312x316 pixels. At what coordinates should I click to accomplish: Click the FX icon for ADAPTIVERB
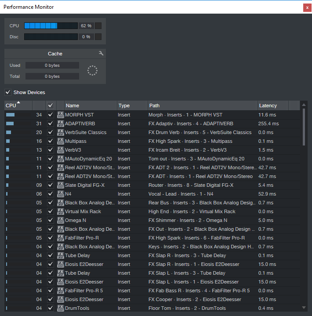coord(61,123)
